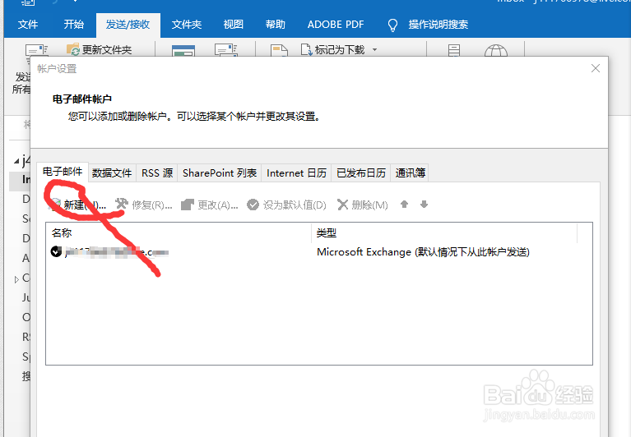Select the 发送/接收 ribbon tab

(x=128, y=25)
